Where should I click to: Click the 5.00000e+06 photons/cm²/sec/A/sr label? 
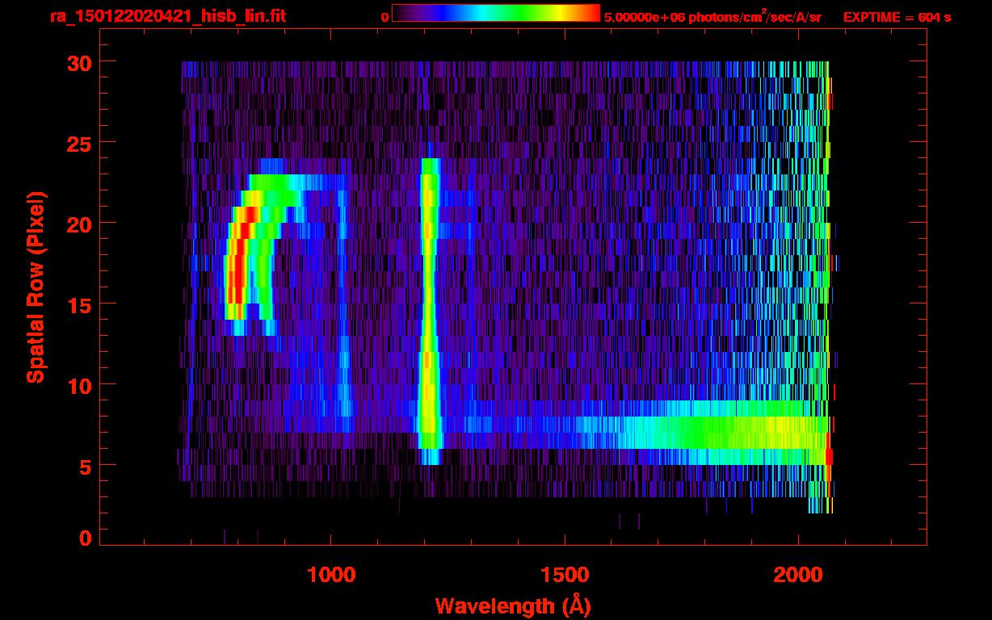click(x=712, y=16)
